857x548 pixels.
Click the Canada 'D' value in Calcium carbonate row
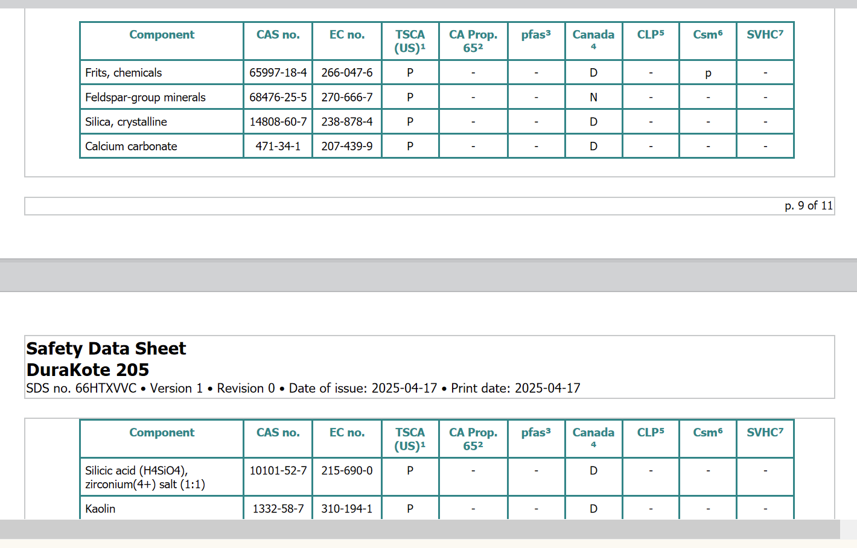click(x=593, y=146)
